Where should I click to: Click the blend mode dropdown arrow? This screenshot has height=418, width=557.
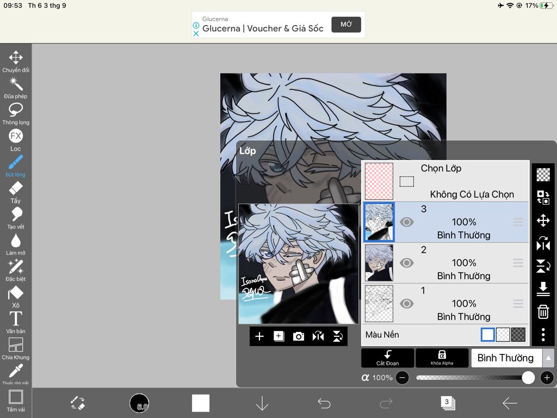tap(548, 358)
